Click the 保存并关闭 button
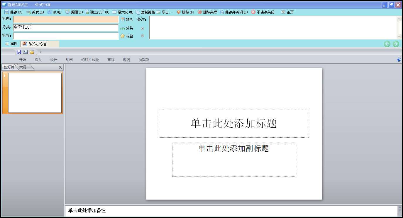403x218 pixels. click(x=234, y=12)
